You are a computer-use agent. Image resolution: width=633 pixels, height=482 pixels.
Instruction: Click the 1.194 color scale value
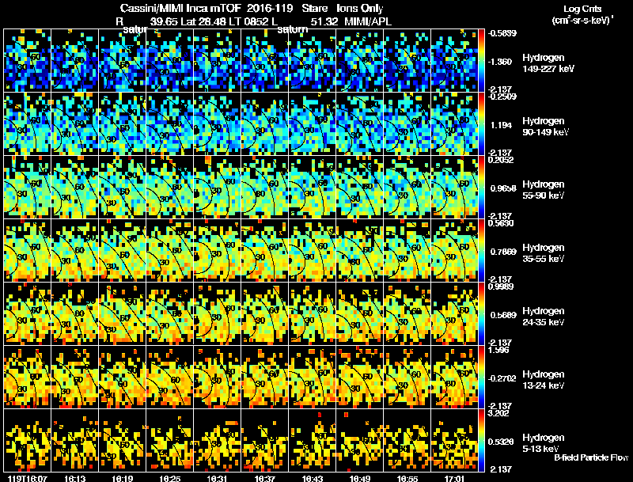(501, 125)
